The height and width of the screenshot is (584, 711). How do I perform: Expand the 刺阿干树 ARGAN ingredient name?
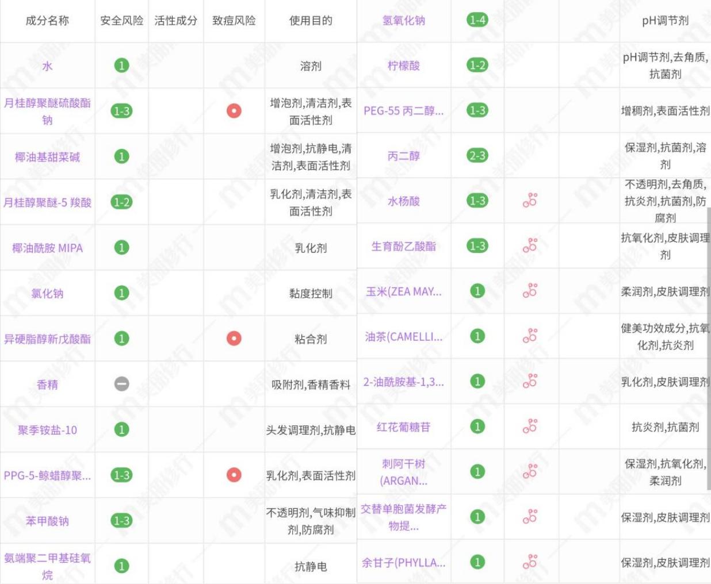point(404,475)
